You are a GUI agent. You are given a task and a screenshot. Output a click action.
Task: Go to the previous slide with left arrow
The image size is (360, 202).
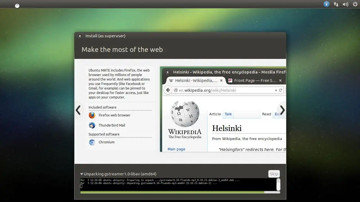coord(78,110)
